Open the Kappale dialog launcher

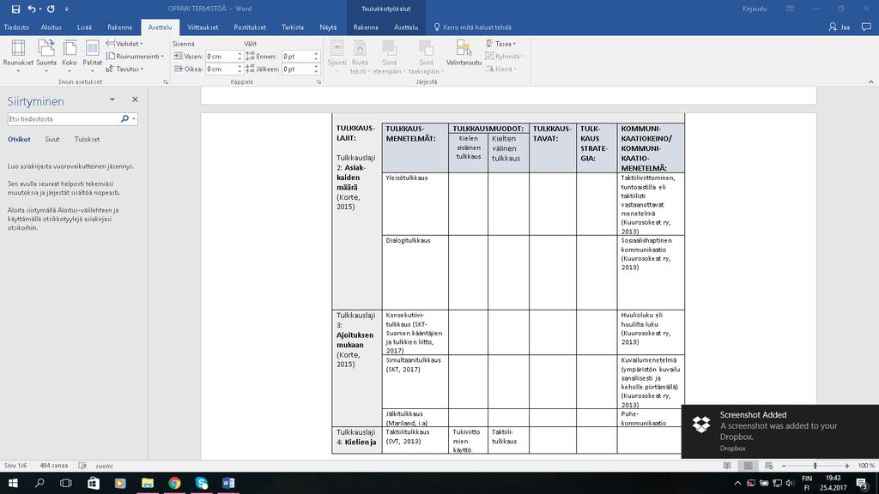tap(319, 81)
